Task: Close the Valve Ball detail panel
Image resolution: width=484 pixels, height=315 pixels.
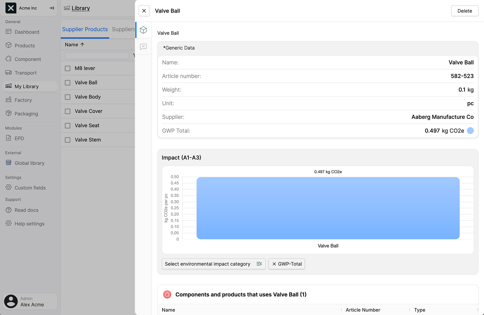Action: click(144, 11)
